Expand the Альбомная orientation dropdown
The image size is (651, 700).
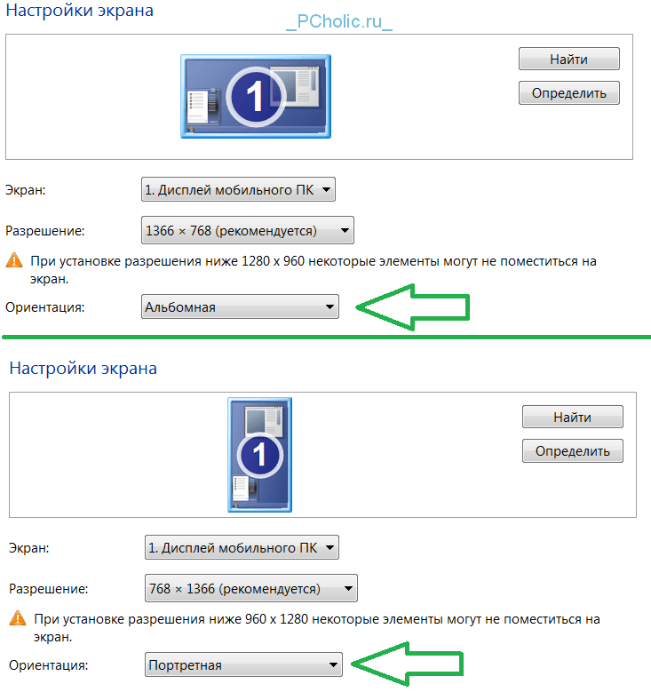(x=240, y=306)
